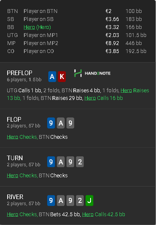Image resolution: width=156 pixels, height=225 pixels.
Task: Click Hero link before Calls 42.5 bb
Action: point(88,214)
